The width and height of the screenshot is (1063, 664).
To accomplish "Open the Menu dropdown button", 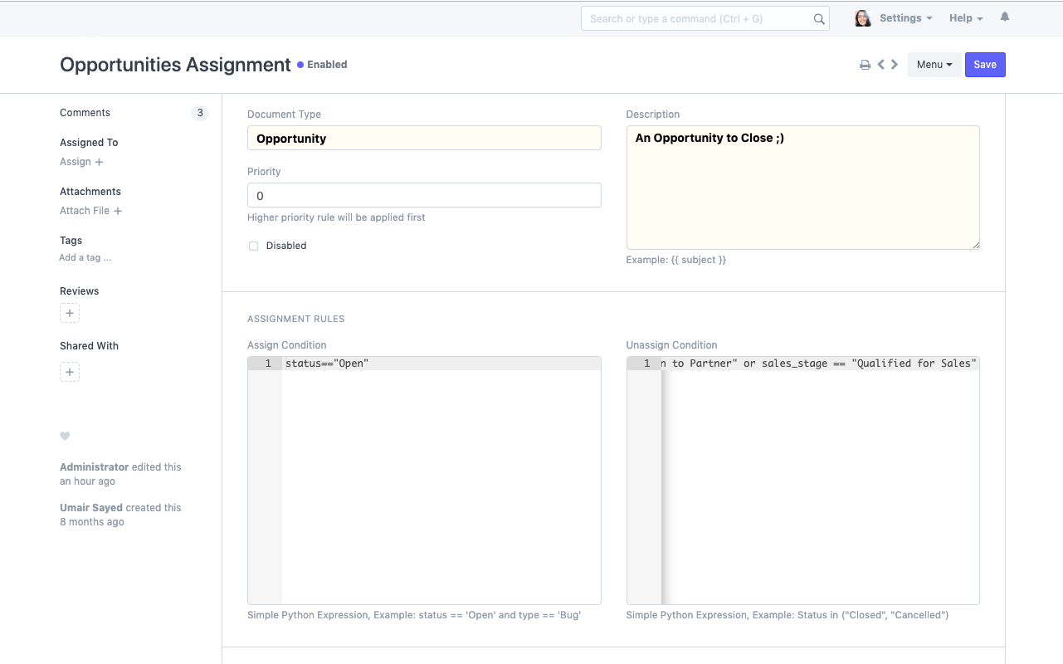I will pos(934,65).
